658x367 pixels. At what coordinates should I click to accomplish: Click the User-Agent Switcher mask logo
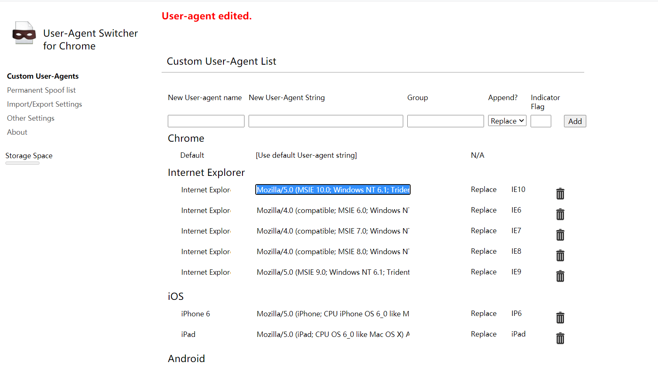pyautogui.click(x=24, y=33)
